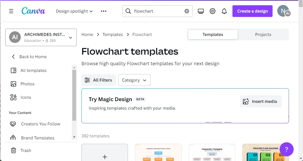
Task: Click the Create a design button
Action: 252,11
